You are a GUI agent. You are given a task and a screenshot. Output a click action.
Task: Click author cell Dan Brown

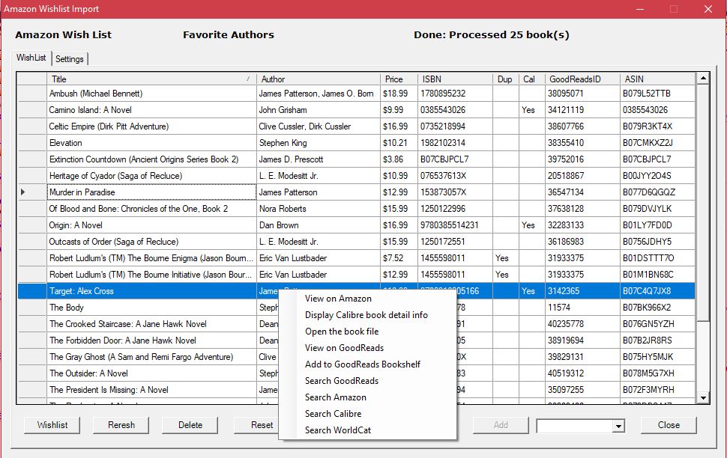318,225
